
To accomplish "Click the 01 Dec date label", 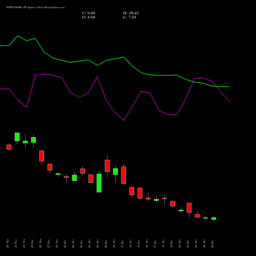I will pyautogui.click(x=65, y=243).
